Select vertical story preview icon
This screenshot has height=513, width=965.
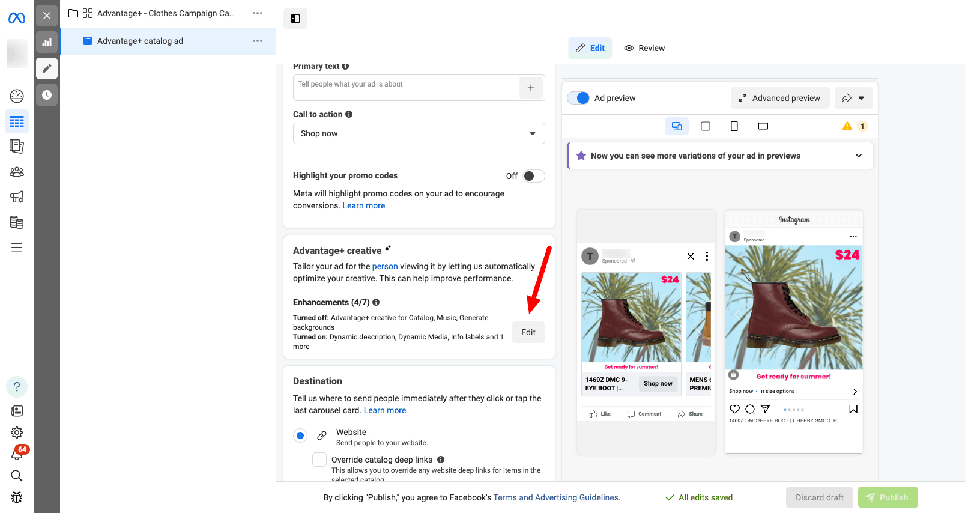pyautogui.click(x=734, y=126)
